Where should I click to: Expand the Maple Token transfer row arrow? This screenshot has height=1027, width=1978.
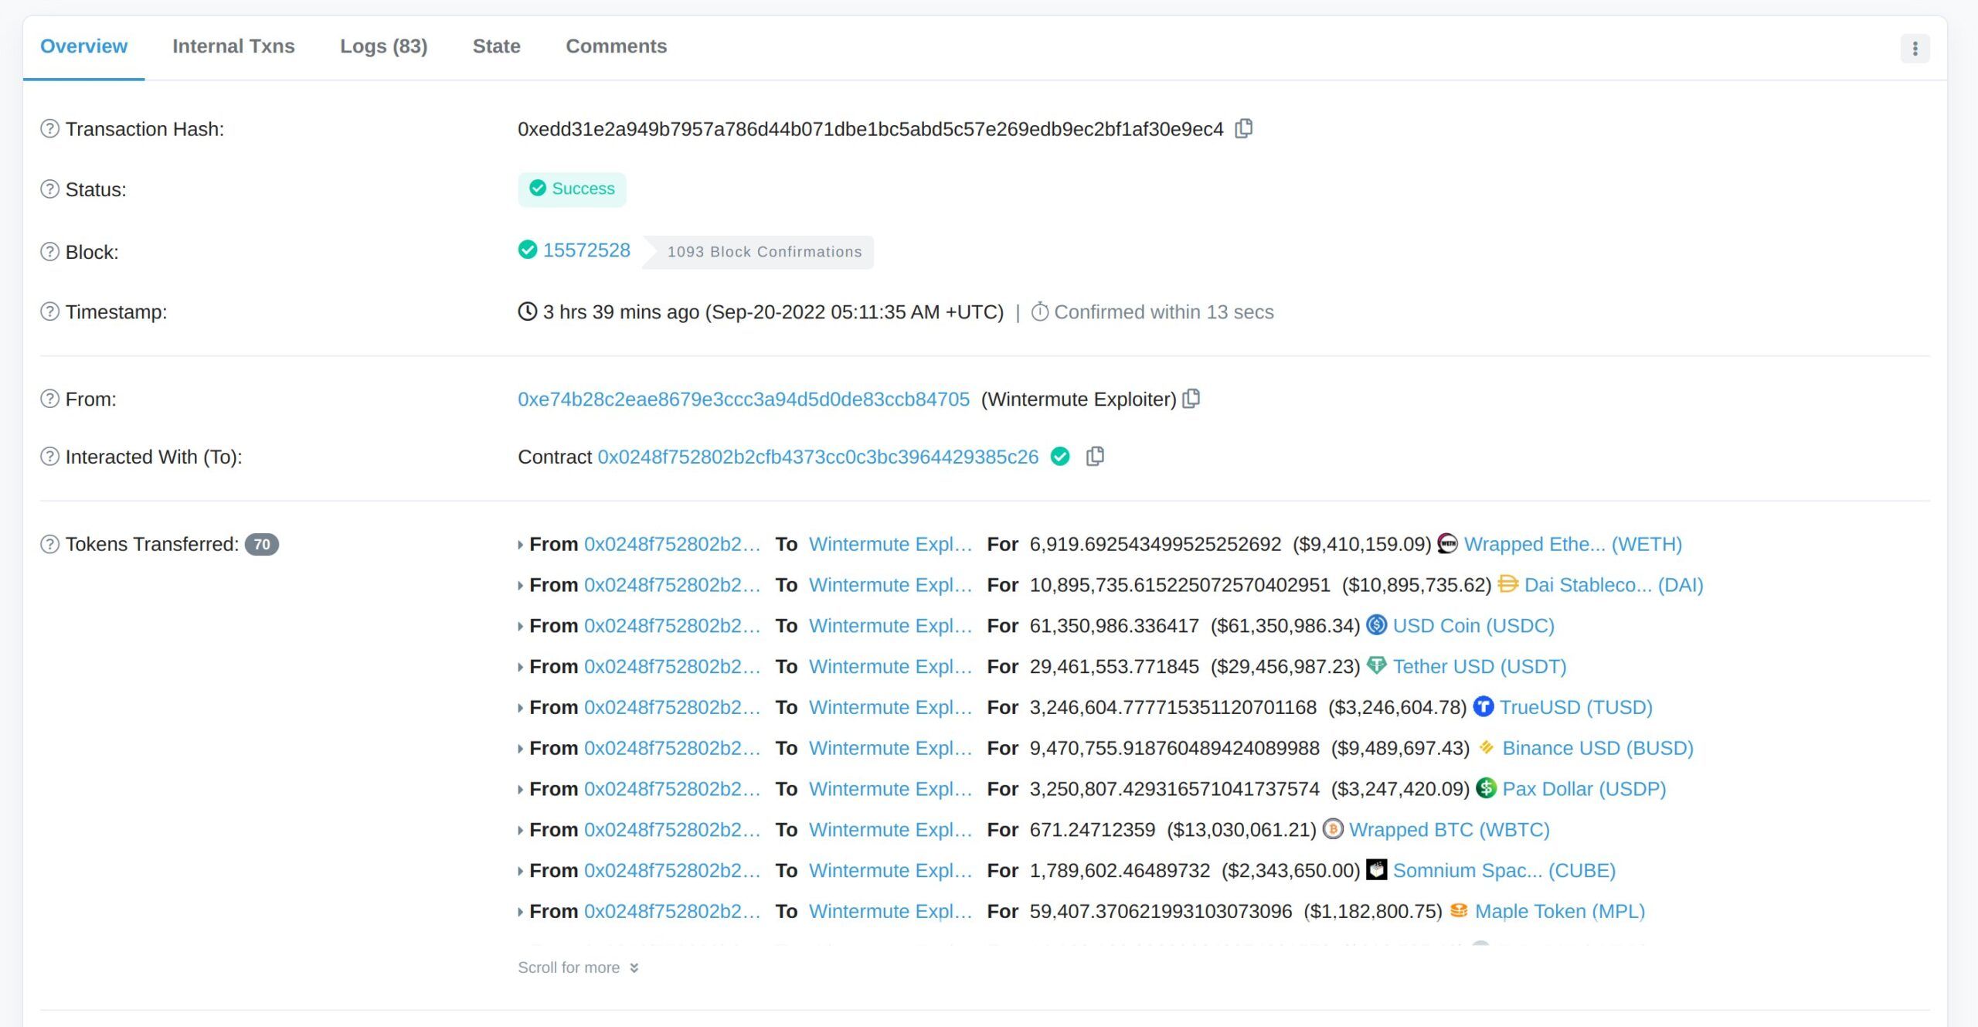tap(520, 912)
